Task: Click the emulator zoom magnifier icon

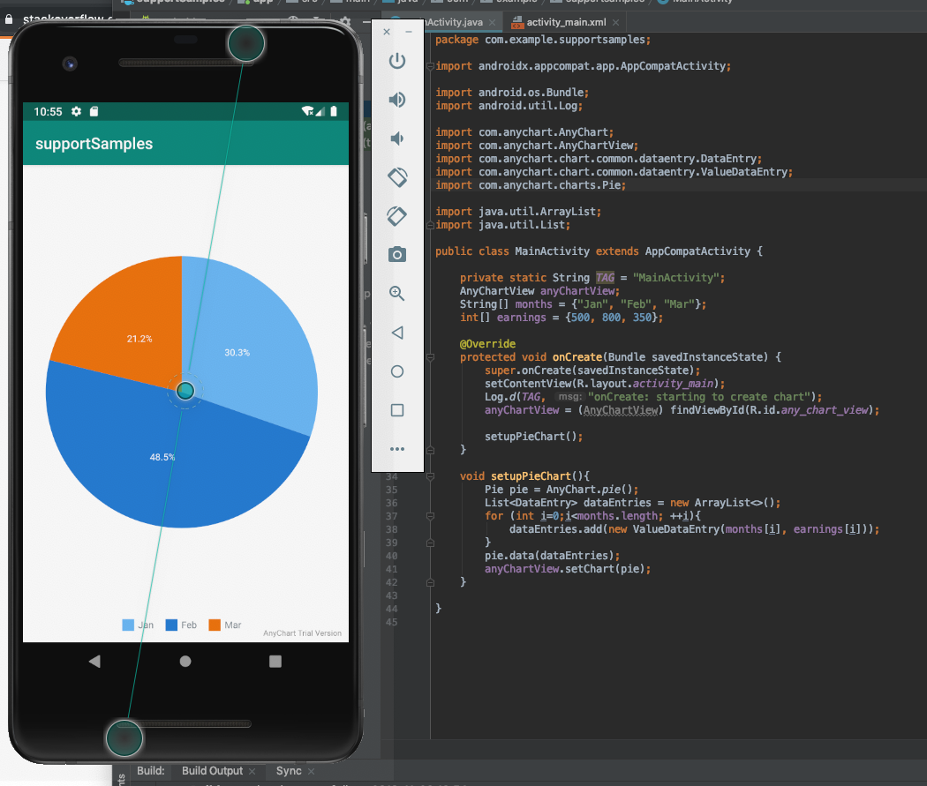Action: click(x=397, y=294)
